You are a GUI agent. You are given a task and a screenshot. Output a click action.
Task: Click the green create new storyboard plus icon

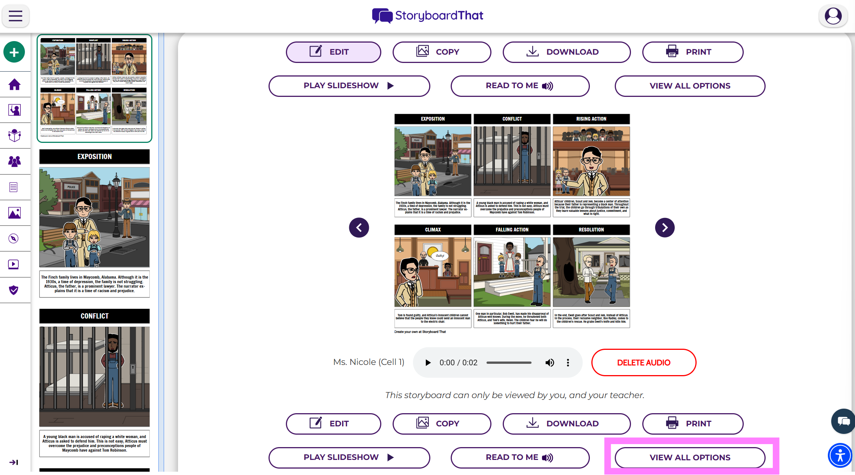(x=14, y=52)
